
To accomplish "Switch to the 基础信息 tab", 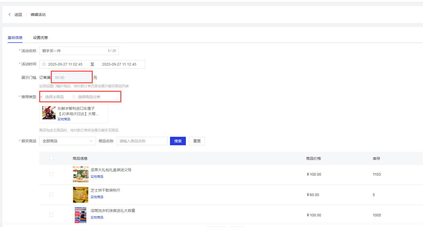I will (x=15, y=38).
